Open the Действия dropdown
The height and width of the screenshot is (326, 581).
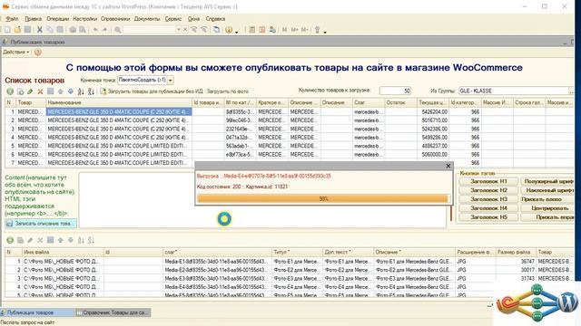16,53
